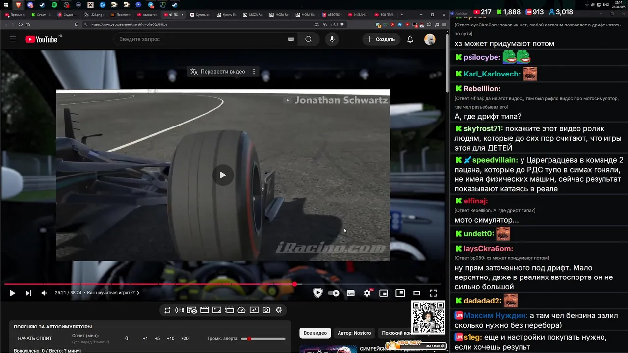Click the Создать button
This screenshot has width=628, height=353.
pos(381,39)
